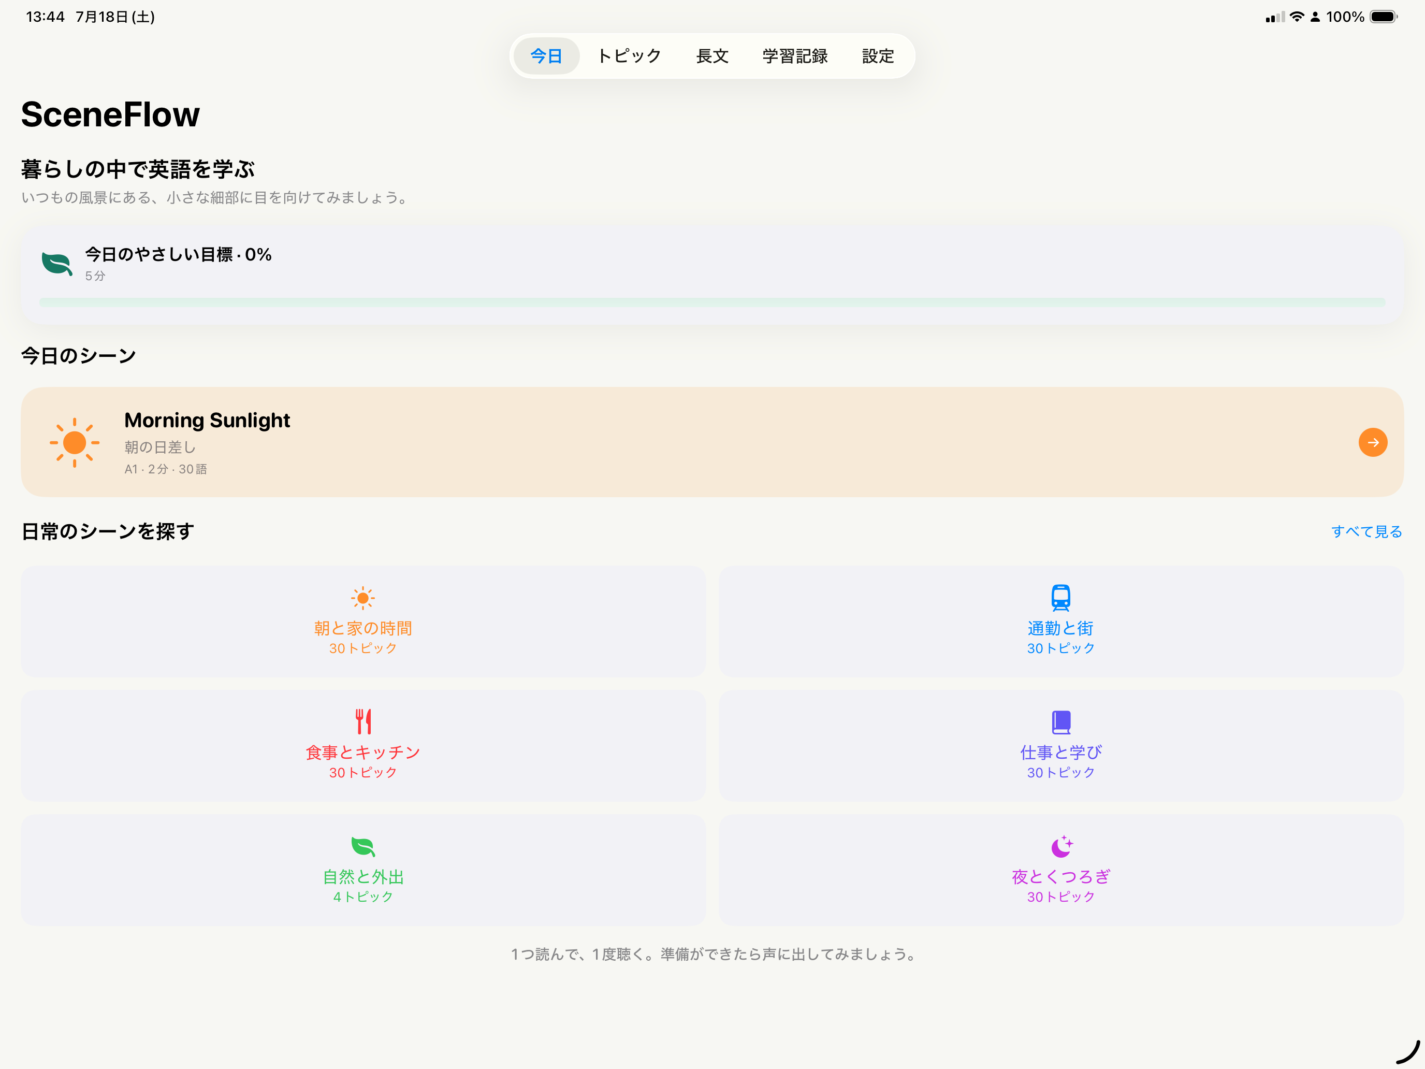Image resolution: width=1425 pixels, height=1069 pixels.
Task: Click the A1 · 2分 · 30語 details text
Action: pyautogui.click(x=166, y=469)
